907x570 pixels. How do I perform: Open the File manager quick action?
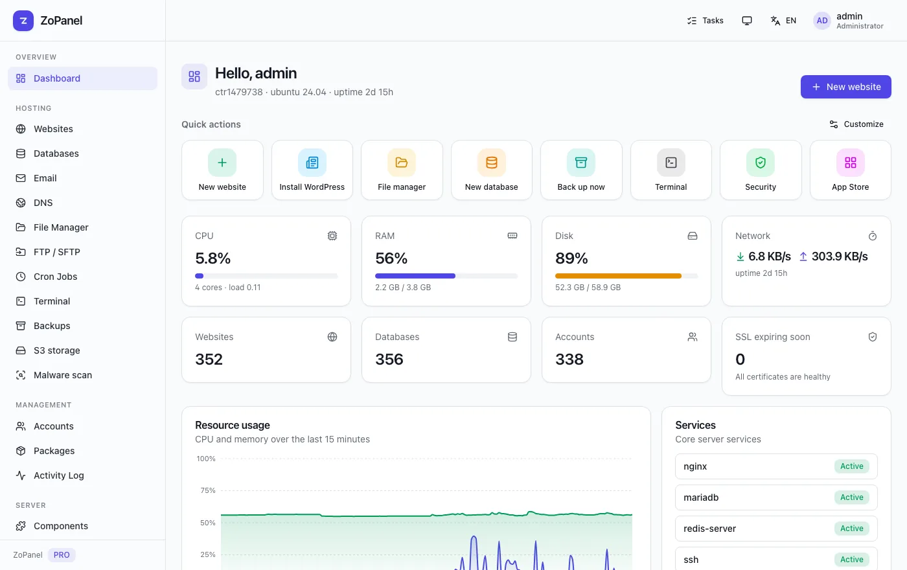point(402,170)
